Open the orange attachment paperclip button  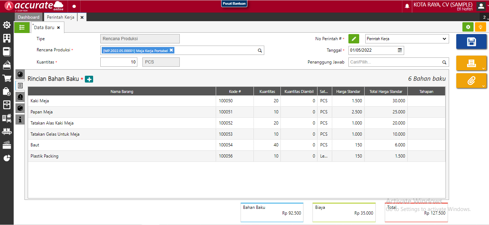[x=471, y=81]
